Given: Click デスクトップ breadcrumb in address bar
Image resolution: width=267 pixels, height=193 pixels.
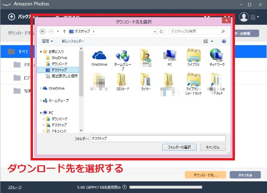Looking at the screenshot, I should tap(82, 32).
